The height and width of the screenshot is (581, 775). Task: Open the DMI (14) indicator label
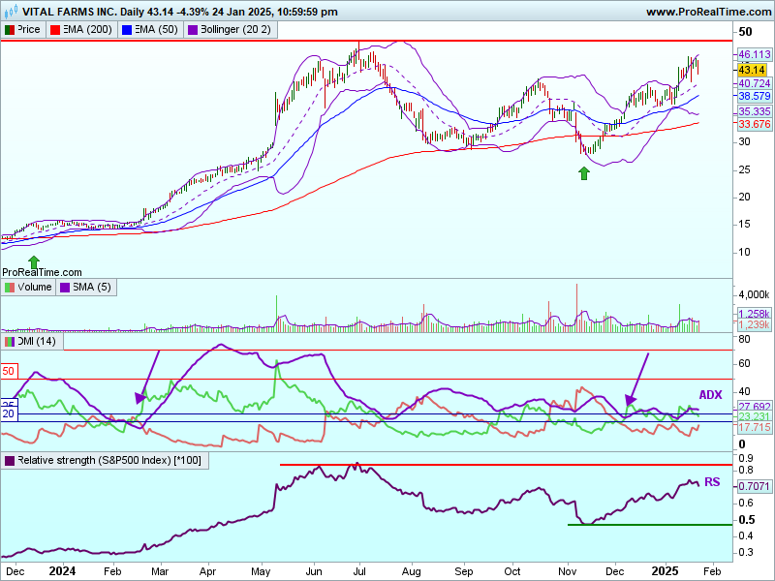point(37,341)
